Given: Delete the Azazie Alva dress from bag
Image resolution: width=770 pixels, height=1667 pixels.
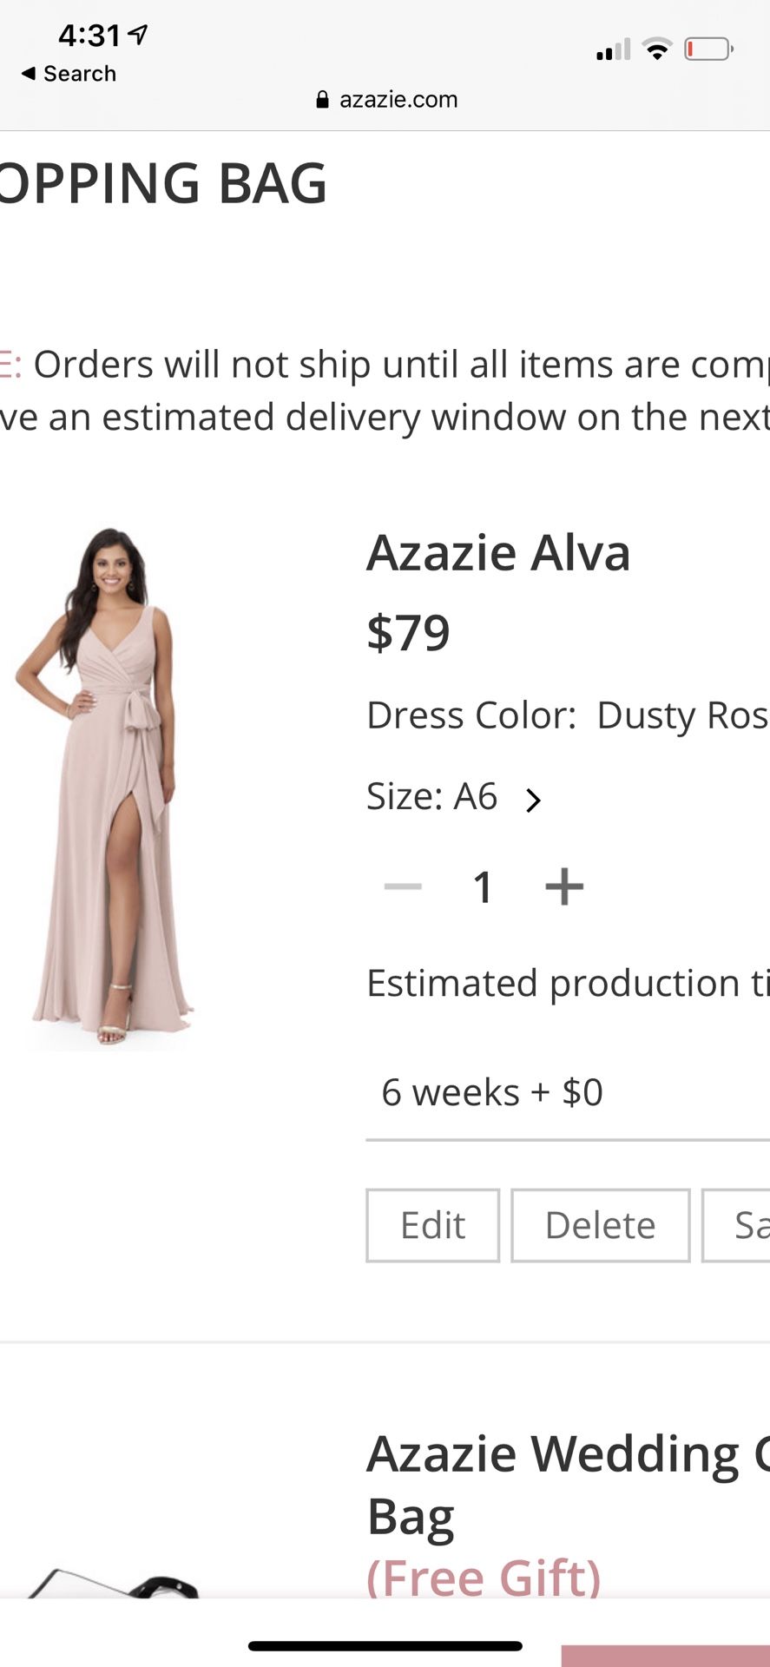Looking at the screenshot, I should pyautogui.click(x=600, y=1224).
